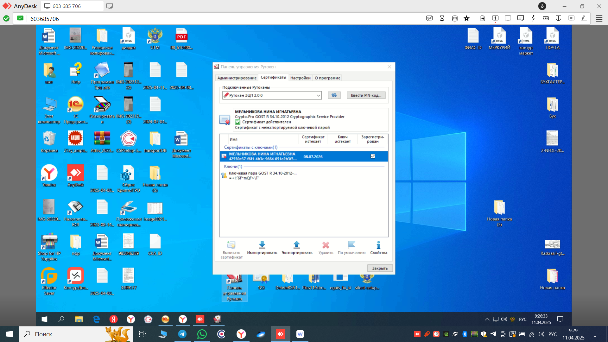The width and height of the screenshot is (608, 342).
Task: Open File Explorer in remote taskbar
Action: click(x=79, y=319)
